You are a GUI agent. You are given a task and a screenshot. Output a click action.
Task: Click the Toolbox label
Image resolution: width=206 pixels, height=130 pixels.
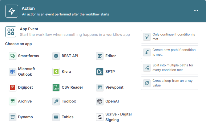[x=69, y=101]
